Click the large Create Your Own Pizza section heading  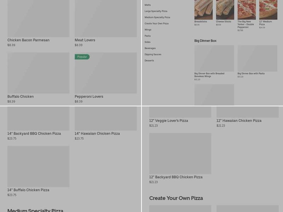tap(176, 198)
